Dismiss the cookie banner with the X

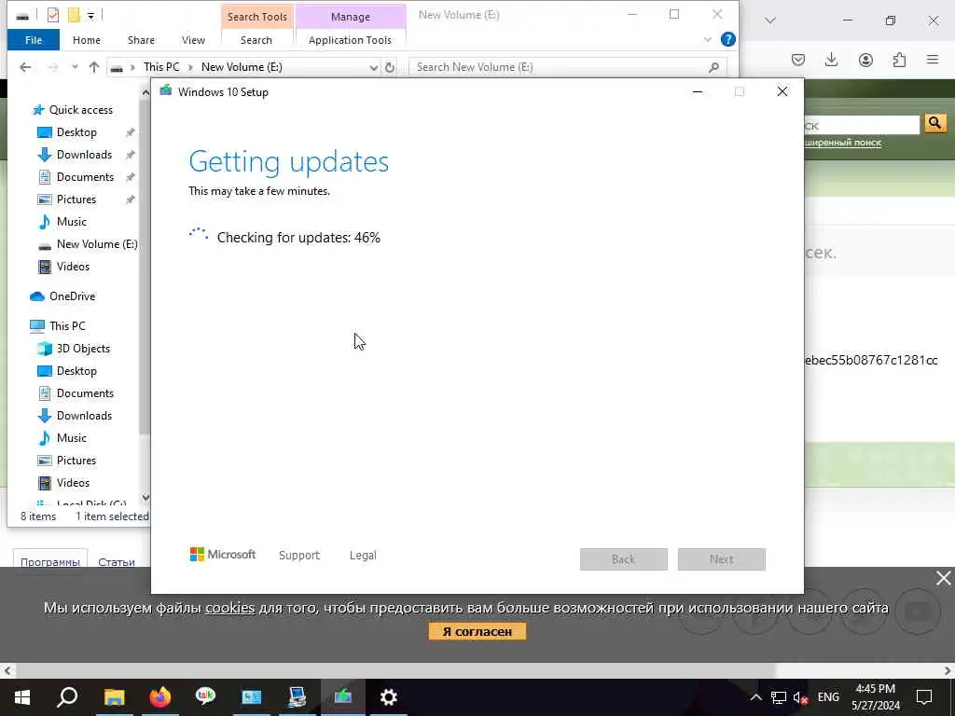(x=944, y=578)
